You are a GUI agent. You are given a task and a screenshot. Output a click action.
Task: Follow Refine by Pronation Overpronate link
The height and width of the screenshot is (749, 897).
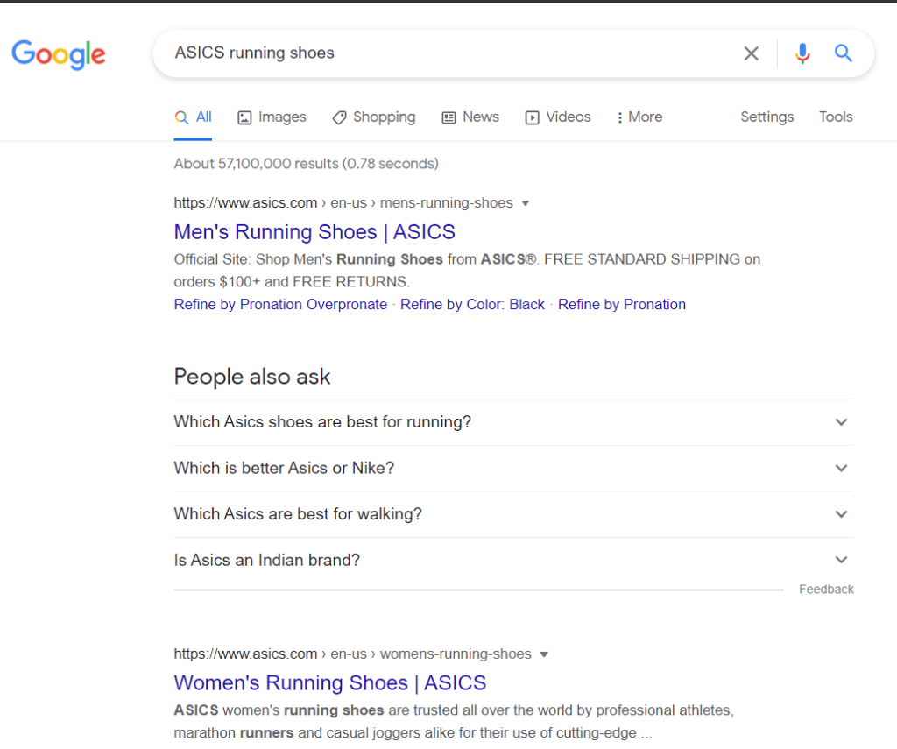click(280, 304)
